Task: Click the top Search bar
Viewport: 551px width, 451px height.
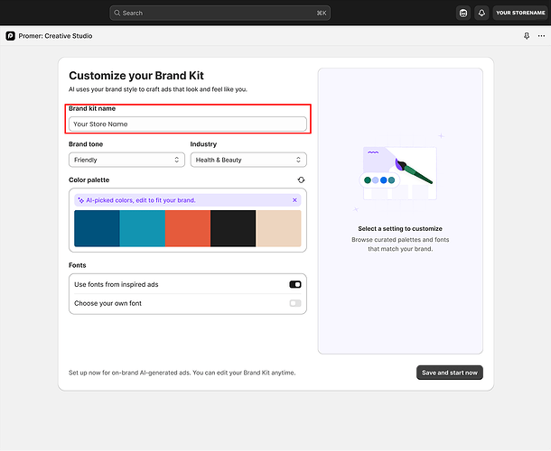Action: point(220,13)
